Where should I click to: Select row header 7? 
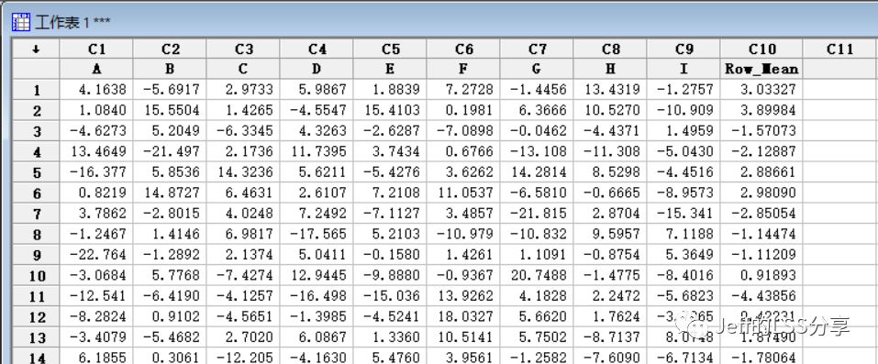point(36,214)
